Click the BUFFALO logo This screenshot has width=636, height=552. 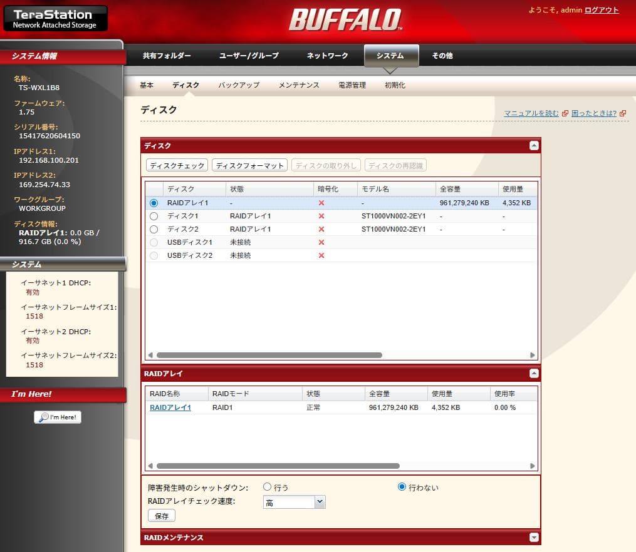(x=346, y=20)
